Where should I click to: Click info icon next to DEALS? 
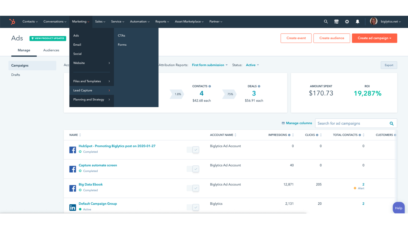[259, 86]
